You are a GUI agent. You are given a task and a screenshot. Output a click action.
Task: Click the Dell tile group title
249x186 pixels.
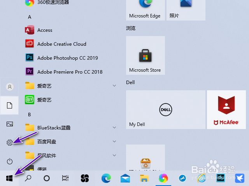point(130,83)
